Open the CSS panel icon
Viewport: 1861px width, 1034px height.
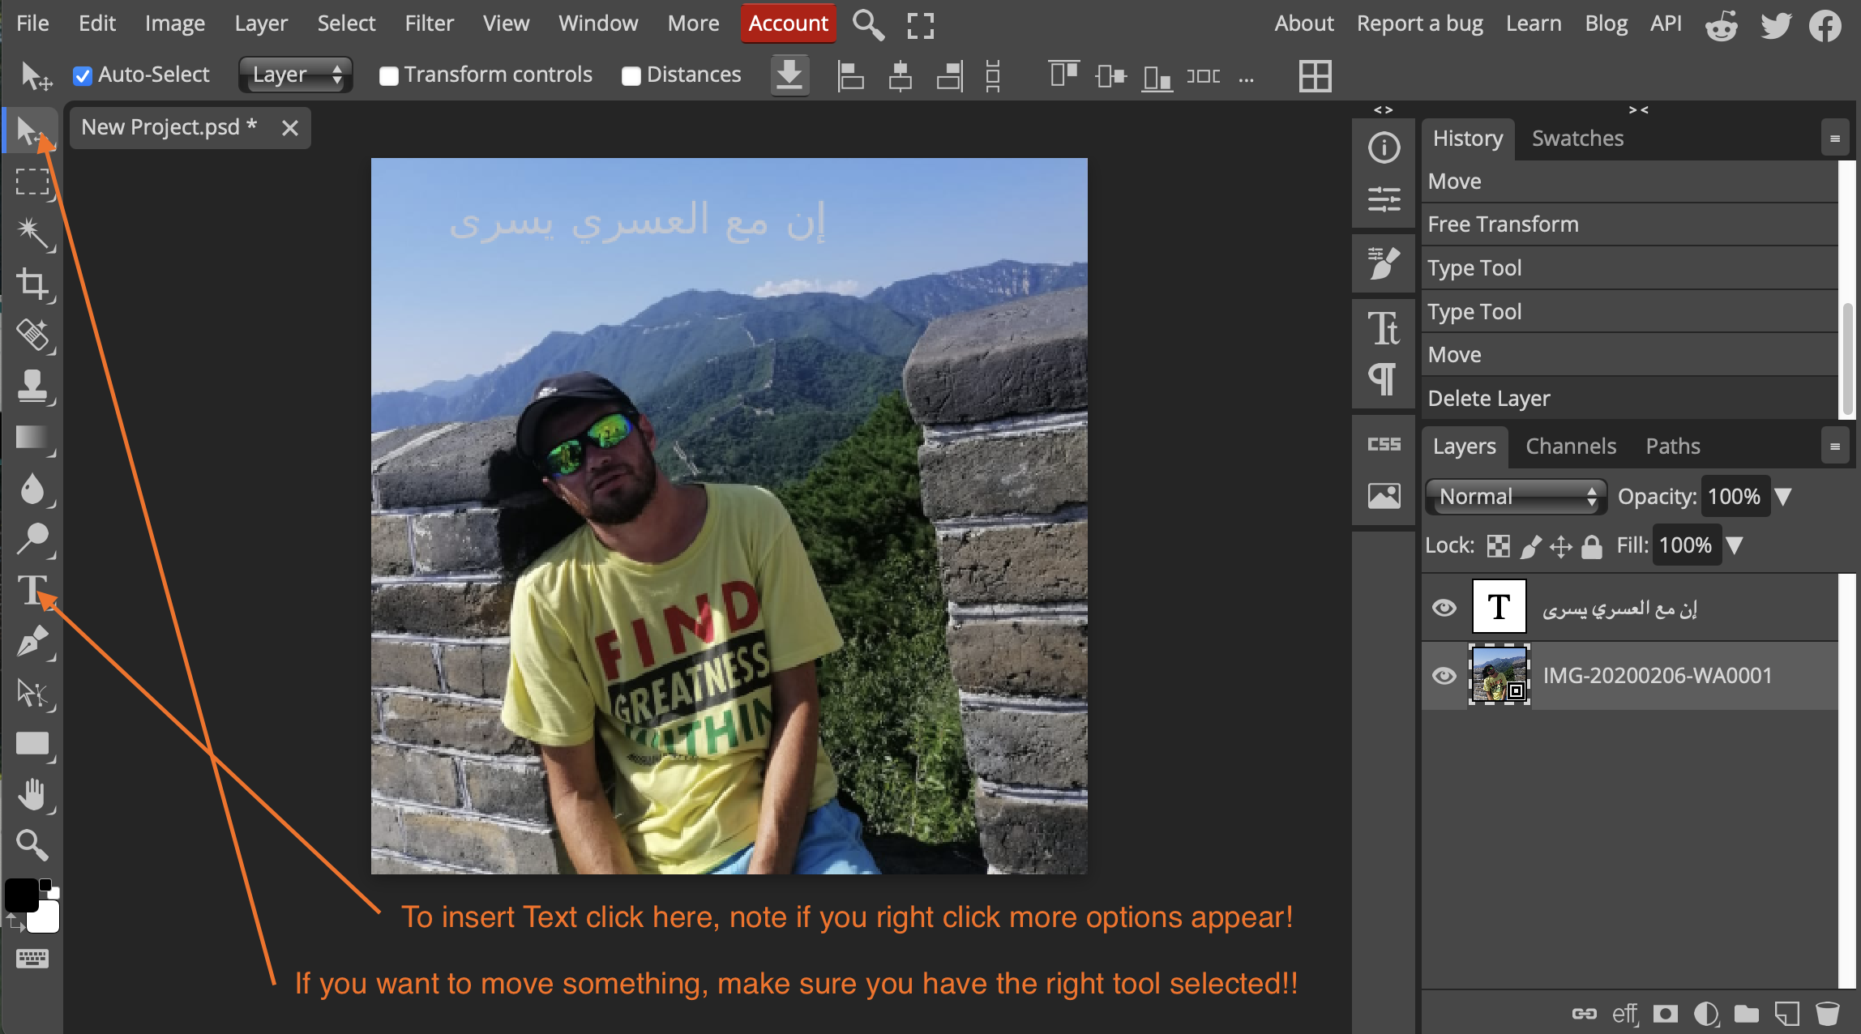pyautogui.click(x=1384, y=444)
